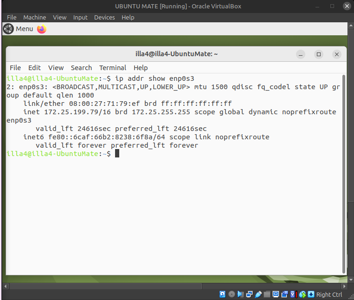
Task: Click the hard disk activity status icon
Action: pos(223,294)
